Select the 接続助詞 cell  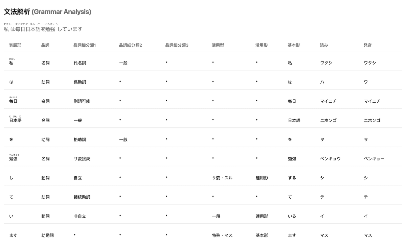coord(82,197)
